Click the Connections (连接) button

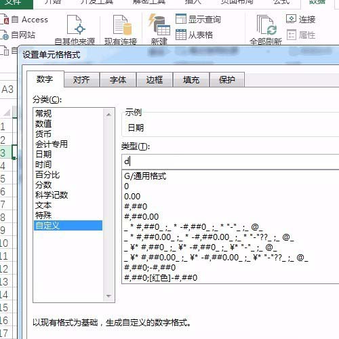tap(300, 19)
